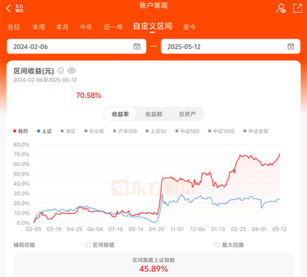
Task: Toggle the 上证 legend series
Action: [44, 131]
